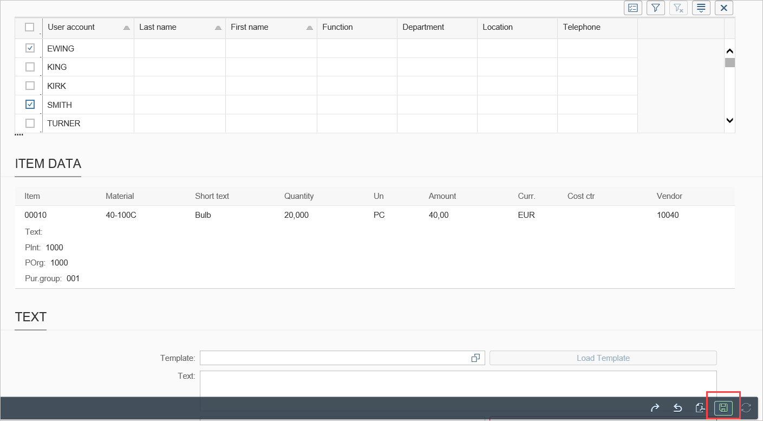Check the KING user checkbox

coord(30,67)
